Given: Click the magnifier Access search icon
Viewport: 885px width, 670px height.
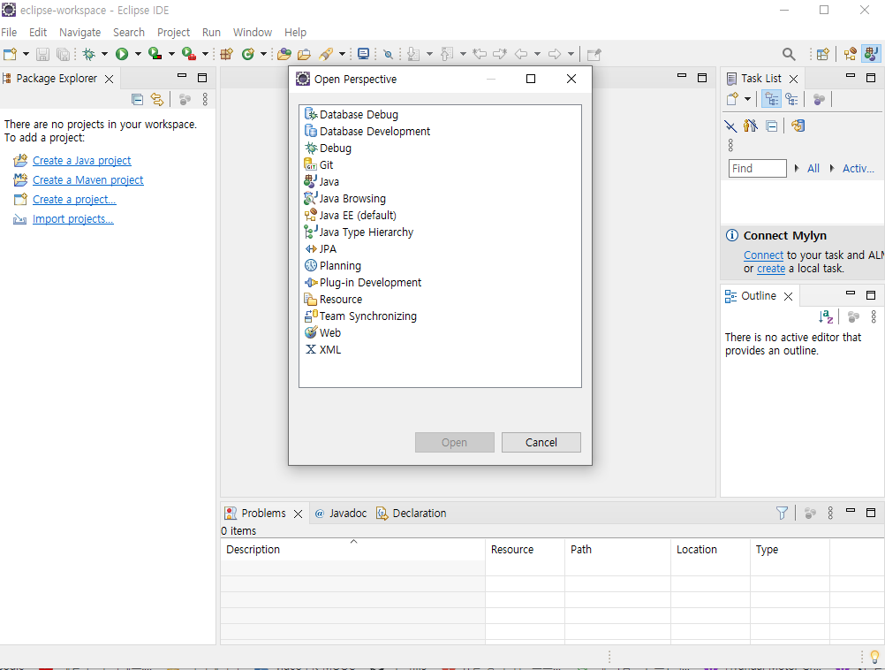Looking at the screenshot, I should coord(789,54).
